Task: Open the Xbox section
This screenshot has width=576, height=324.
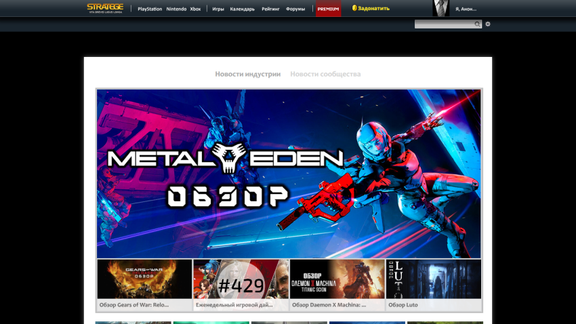Action: pos(195,9)
